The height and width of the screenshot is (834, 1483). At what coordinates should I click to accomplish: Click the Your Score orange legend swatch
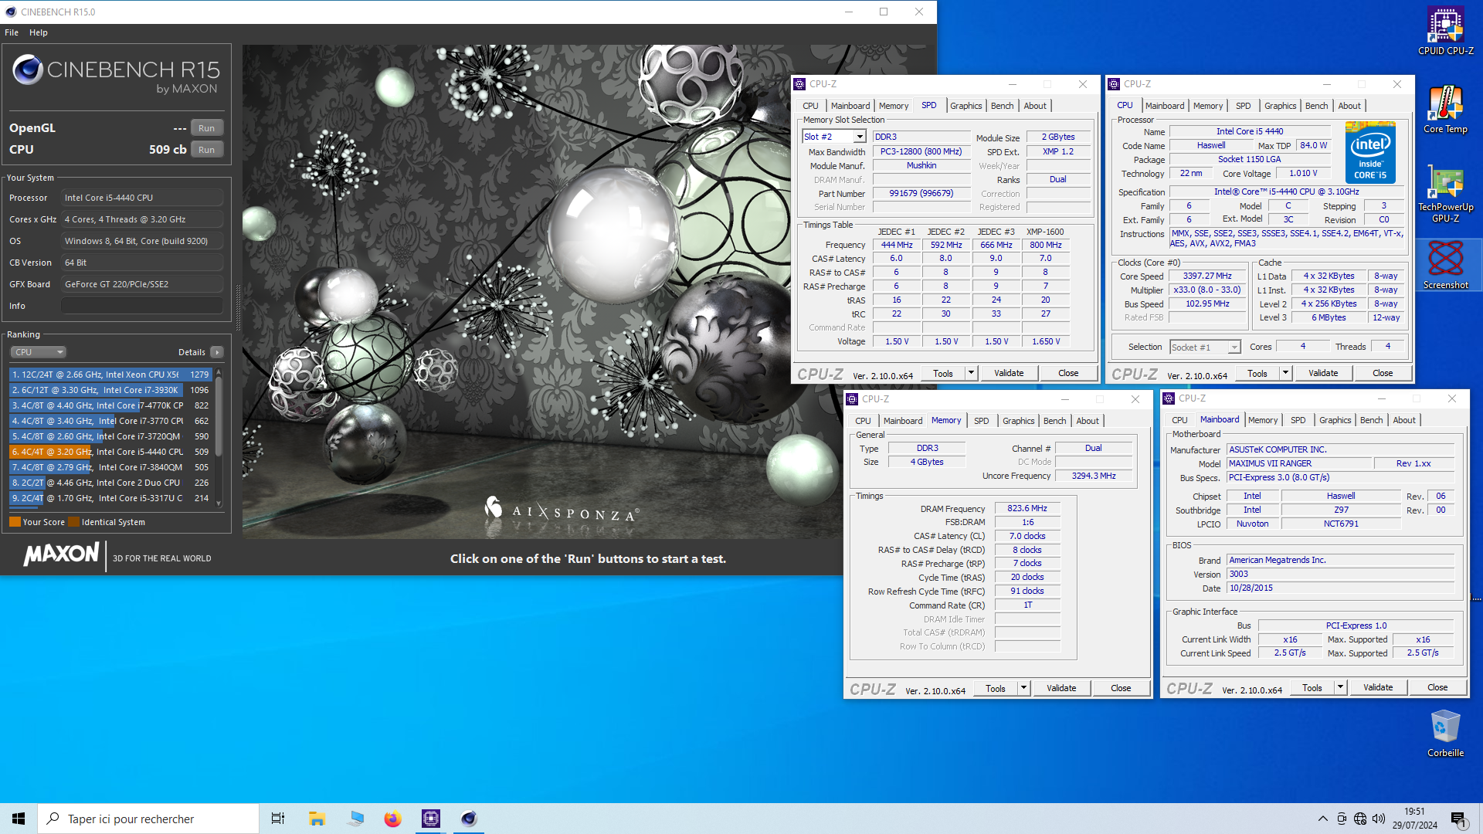click(15, 522)
